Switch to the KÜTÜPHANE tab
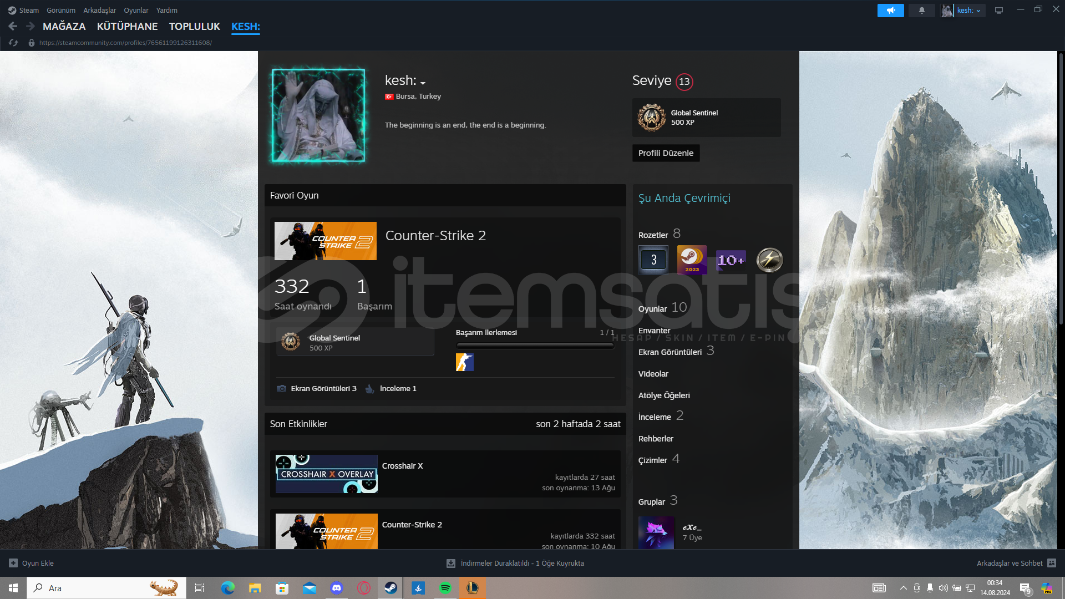This screenshot has width=1065, height=599. [x=127, y=26]
